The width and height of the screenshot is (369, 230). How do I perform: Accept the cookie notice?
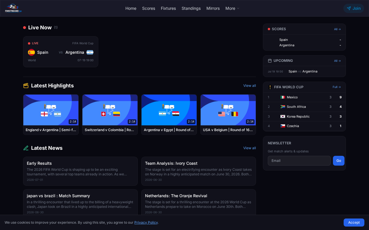(x=354, y=223)
